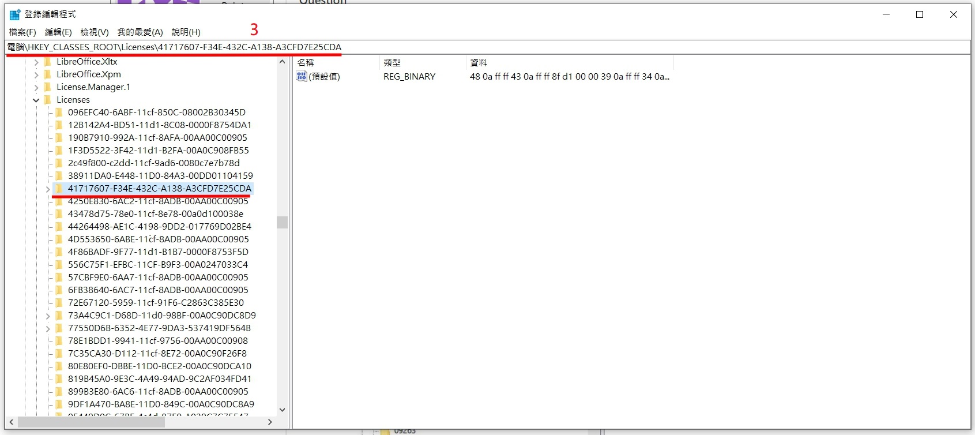Screen dimensions: 975x435
Task: Click folder icon of 77550D6B-6352 key
Action: coord(59,328)
